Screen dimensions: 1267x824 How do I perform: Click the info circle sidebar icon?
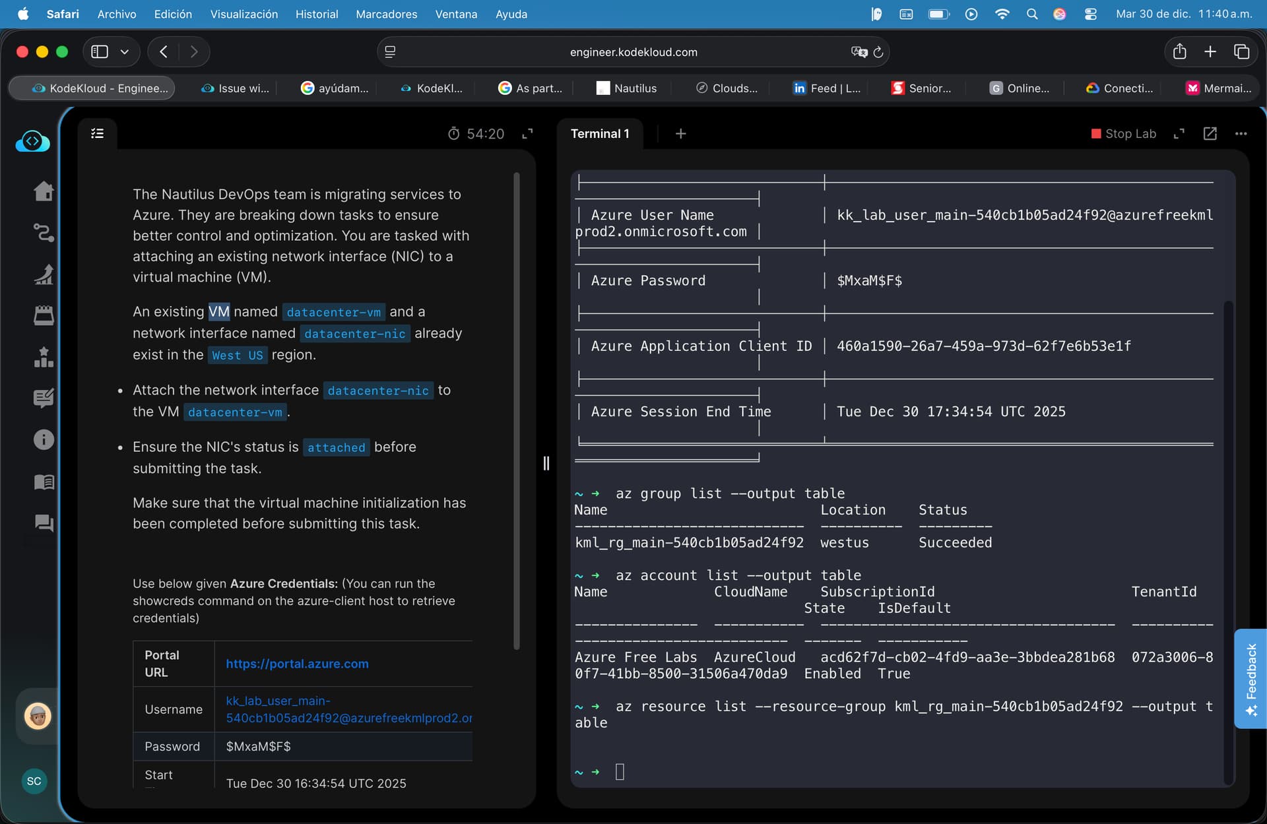click(44, 439)
